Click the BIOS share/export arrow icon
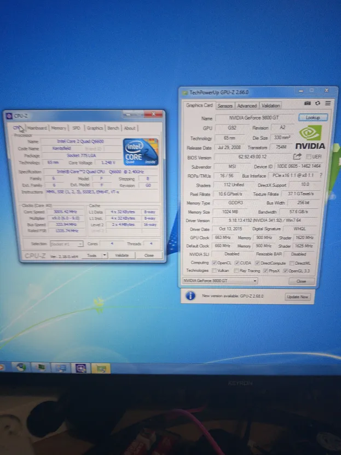Screen dimensions: 341x455 297,157
